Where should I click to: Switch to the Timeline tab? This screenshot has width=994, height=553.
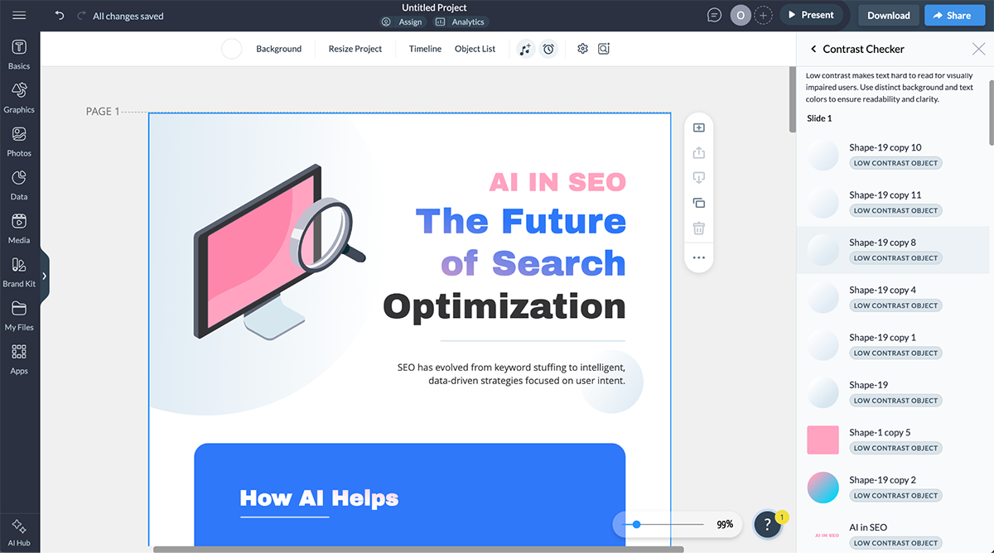coord(425,49)
